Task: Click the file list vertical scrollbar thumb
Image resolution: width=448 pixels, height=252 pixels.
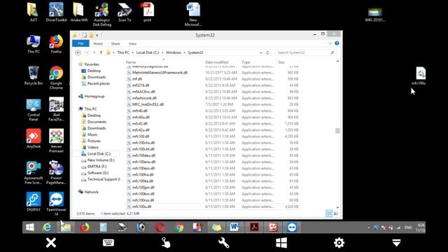Action: [337, 131]
